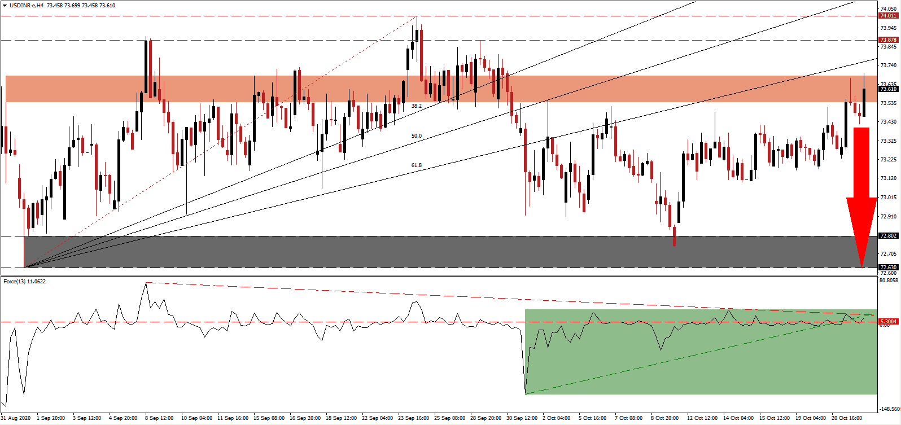This screenshot has width=901, height=425.
Task: Click the USDINR-e,H4 chart title triangle
Action: [x=5, y=5]
